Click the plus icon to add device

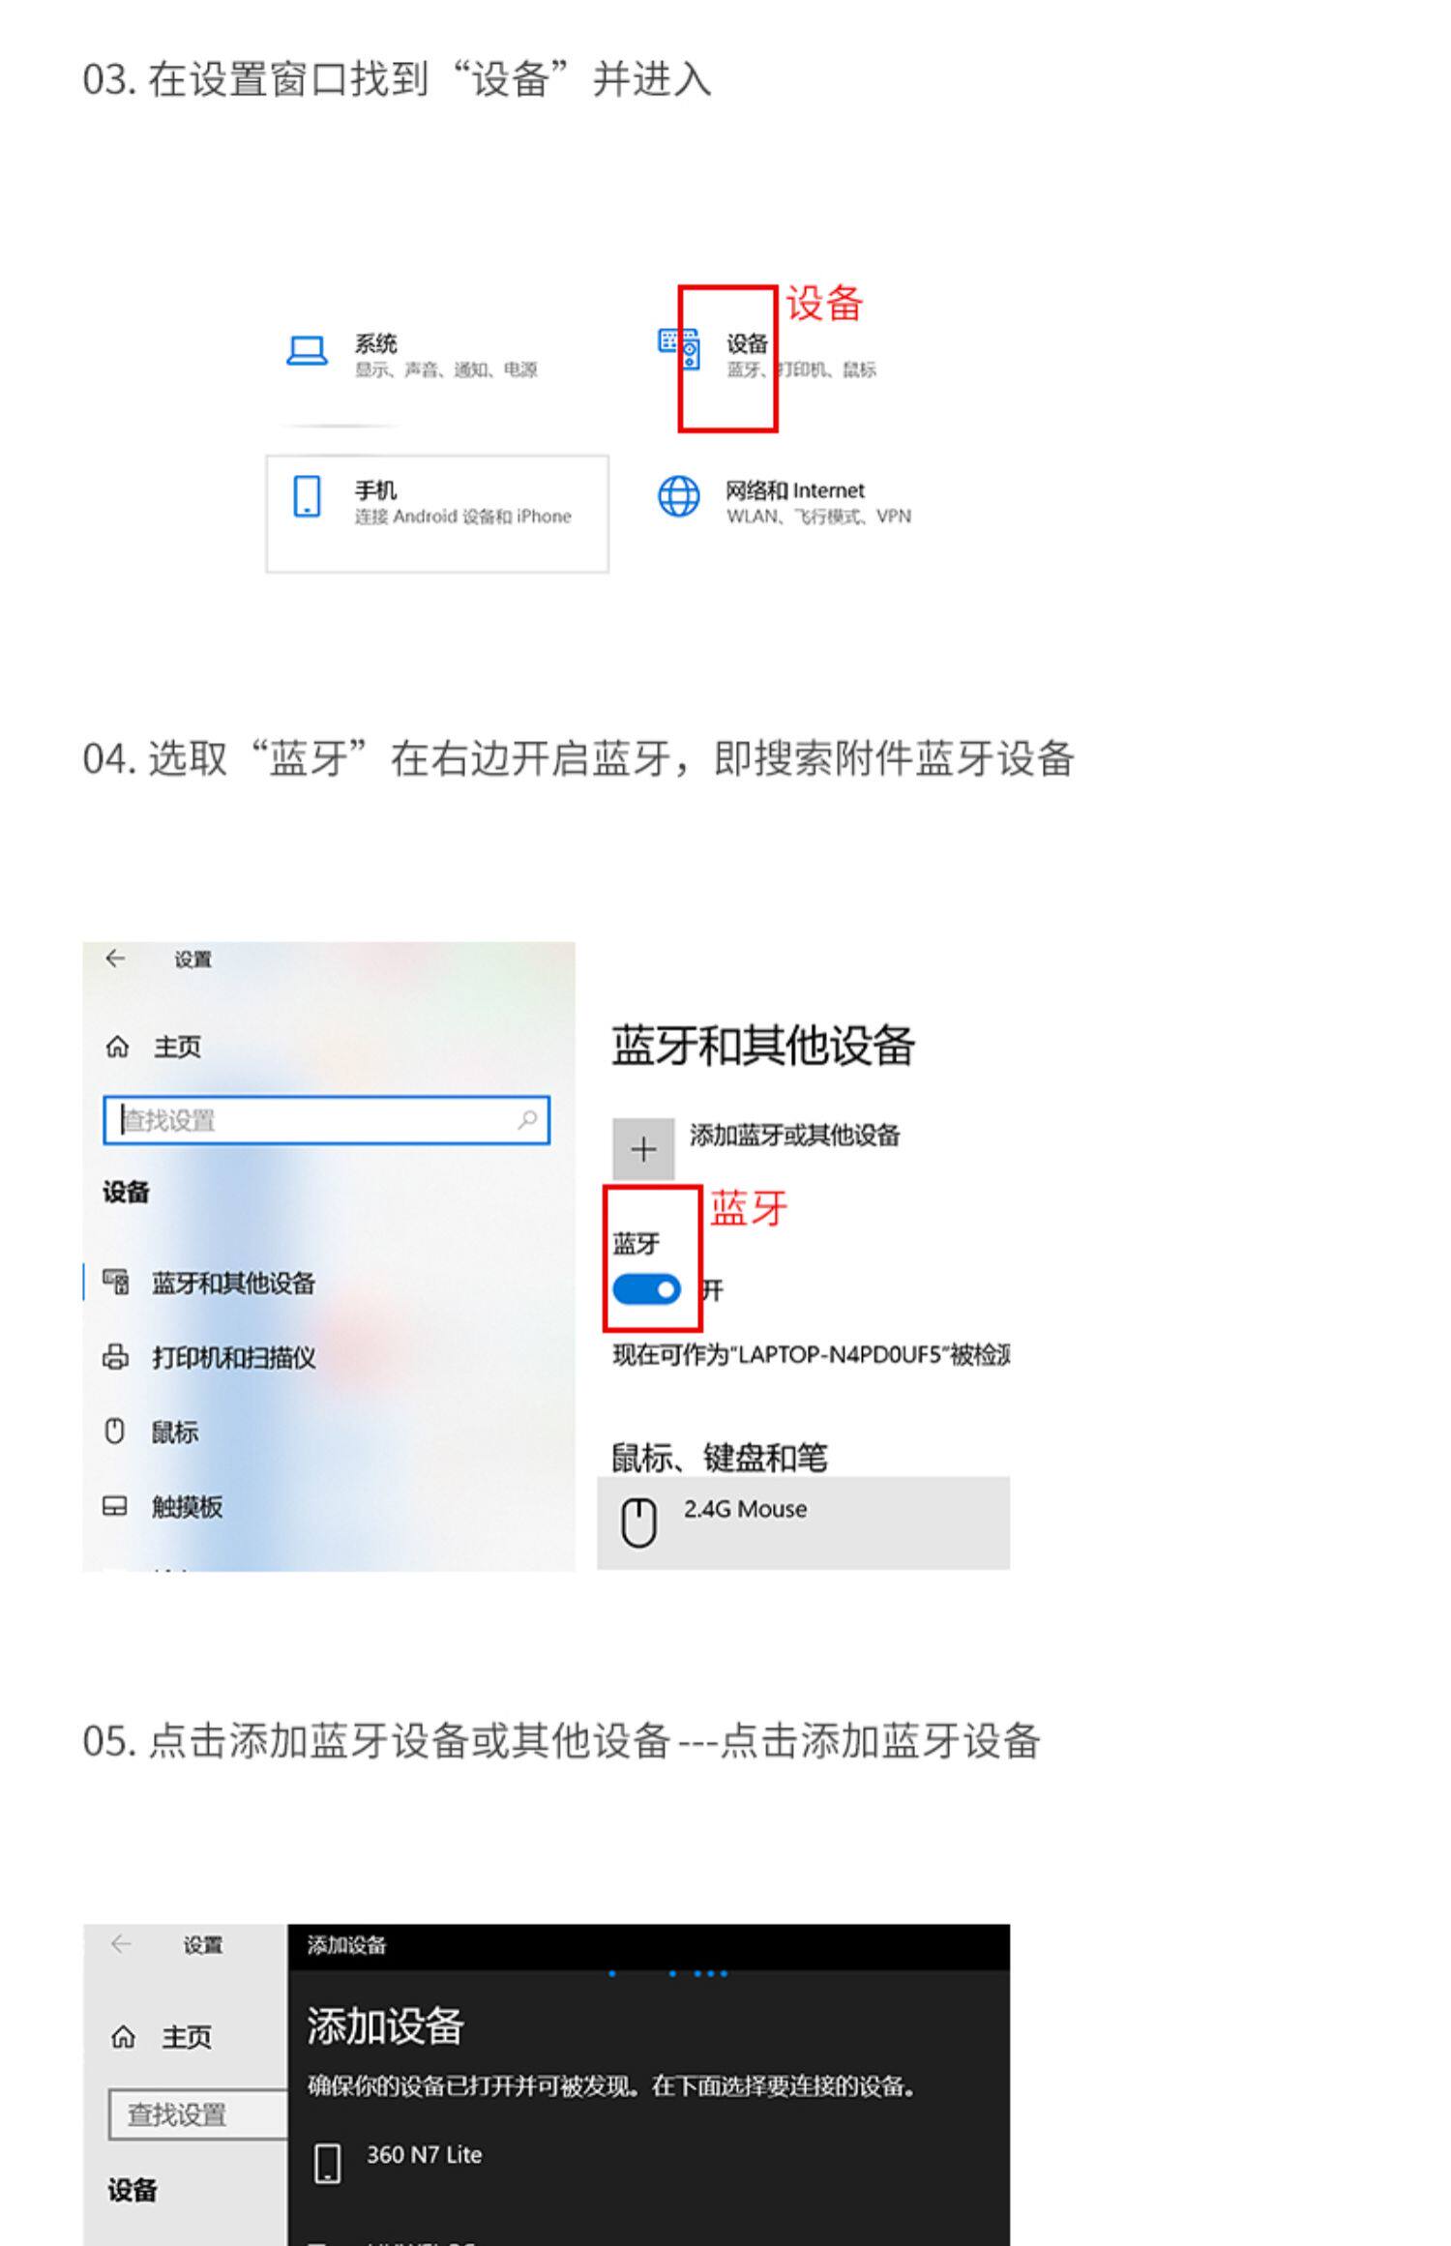tap(643, 1148)
